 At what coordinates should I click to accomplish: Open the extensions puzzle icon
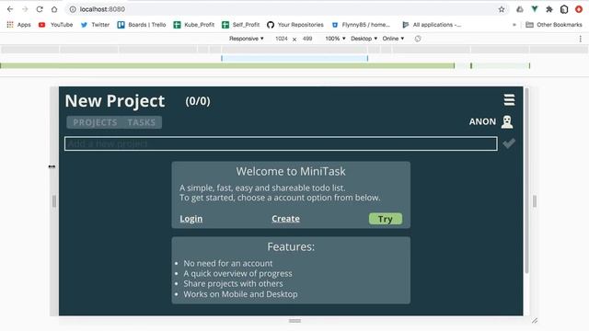click(549, 9)
